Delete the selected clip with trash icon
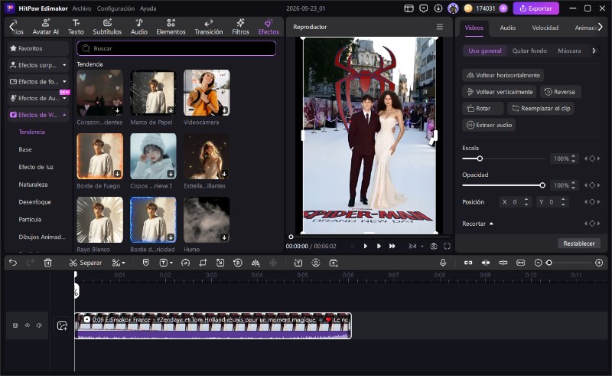Screen dimensions: 612x376 [47, 263]
